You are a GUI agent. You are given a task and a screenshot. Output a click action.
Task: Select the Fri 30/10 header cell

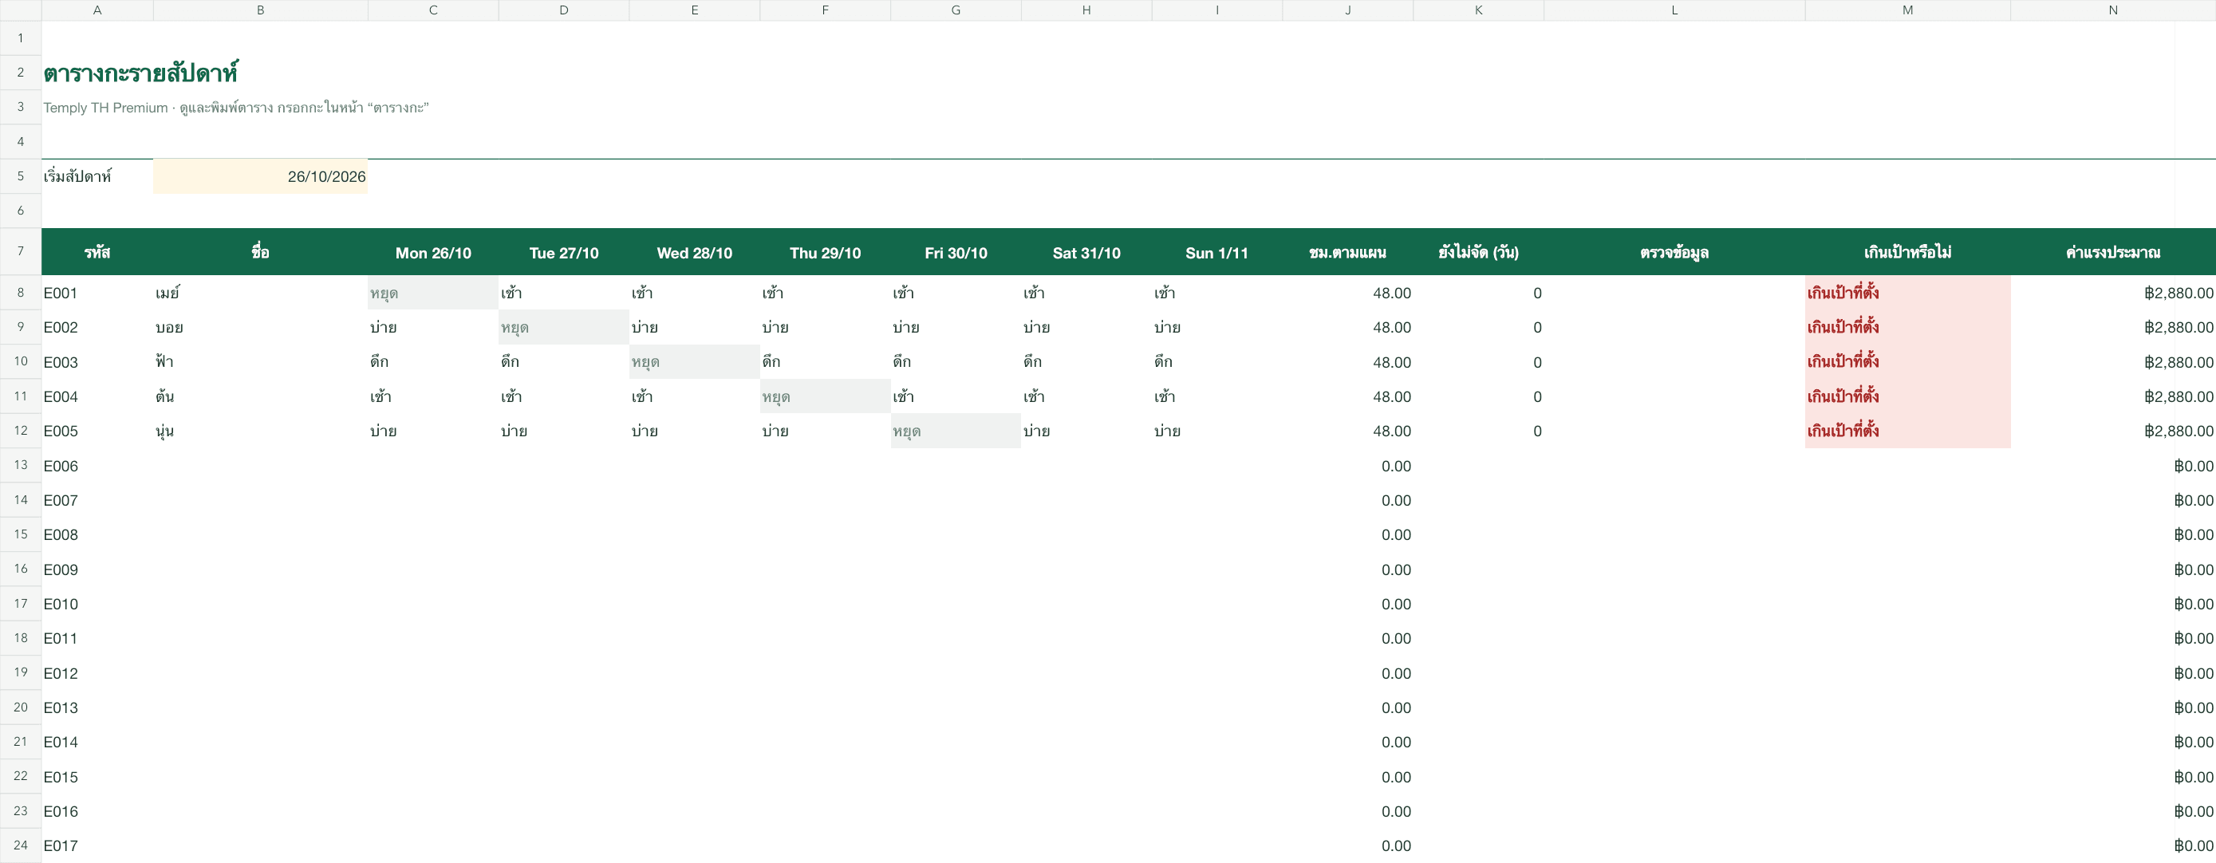pos(956,252)
